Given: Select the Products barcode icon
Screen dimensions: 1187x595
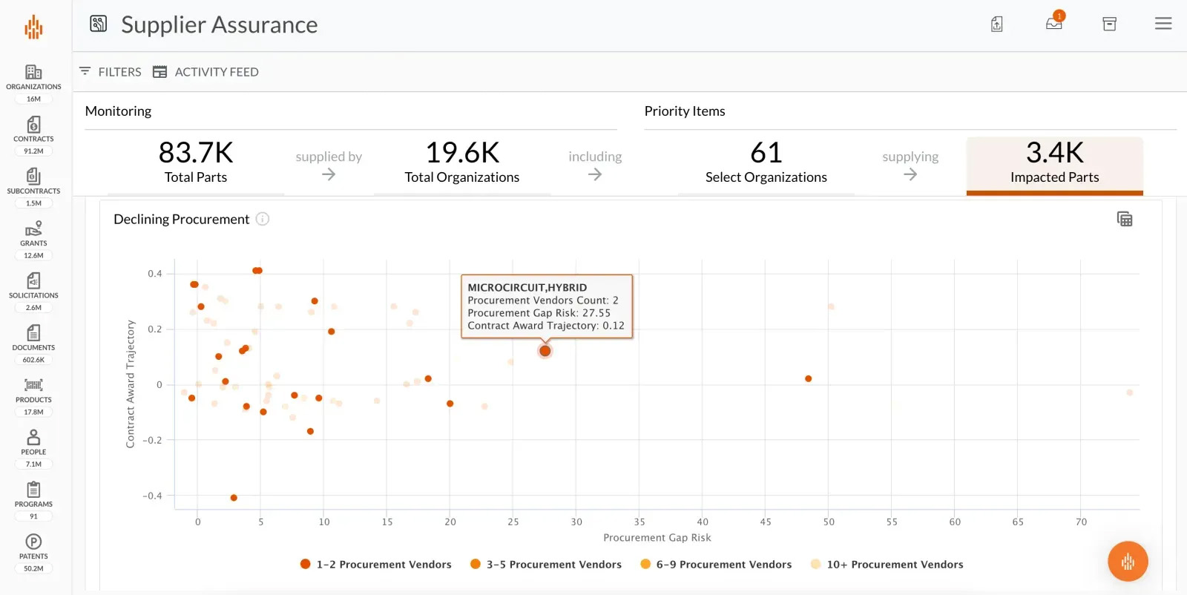Looking at the screenshot, I should 33,385.
